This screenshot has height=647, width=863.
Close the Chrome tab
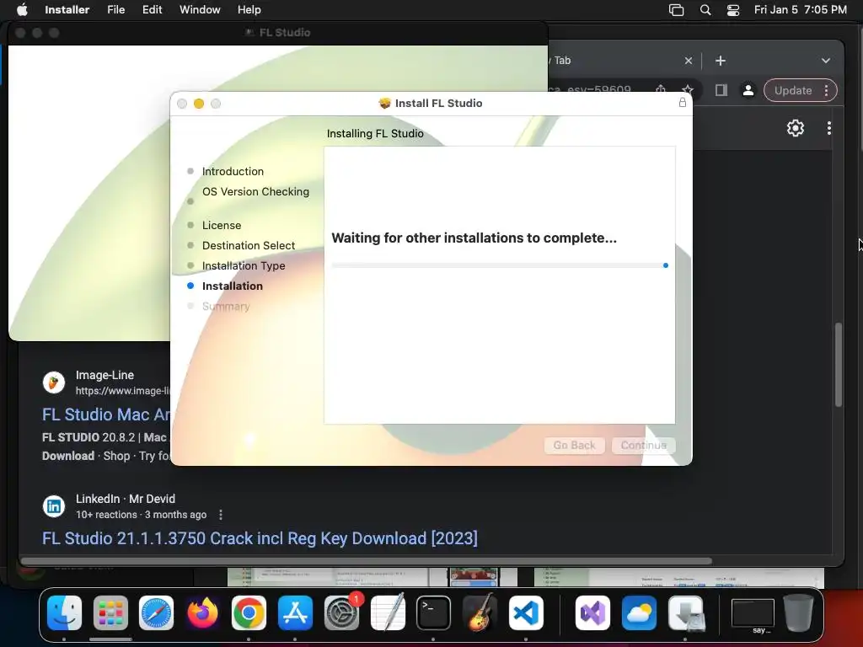(688, 61)
